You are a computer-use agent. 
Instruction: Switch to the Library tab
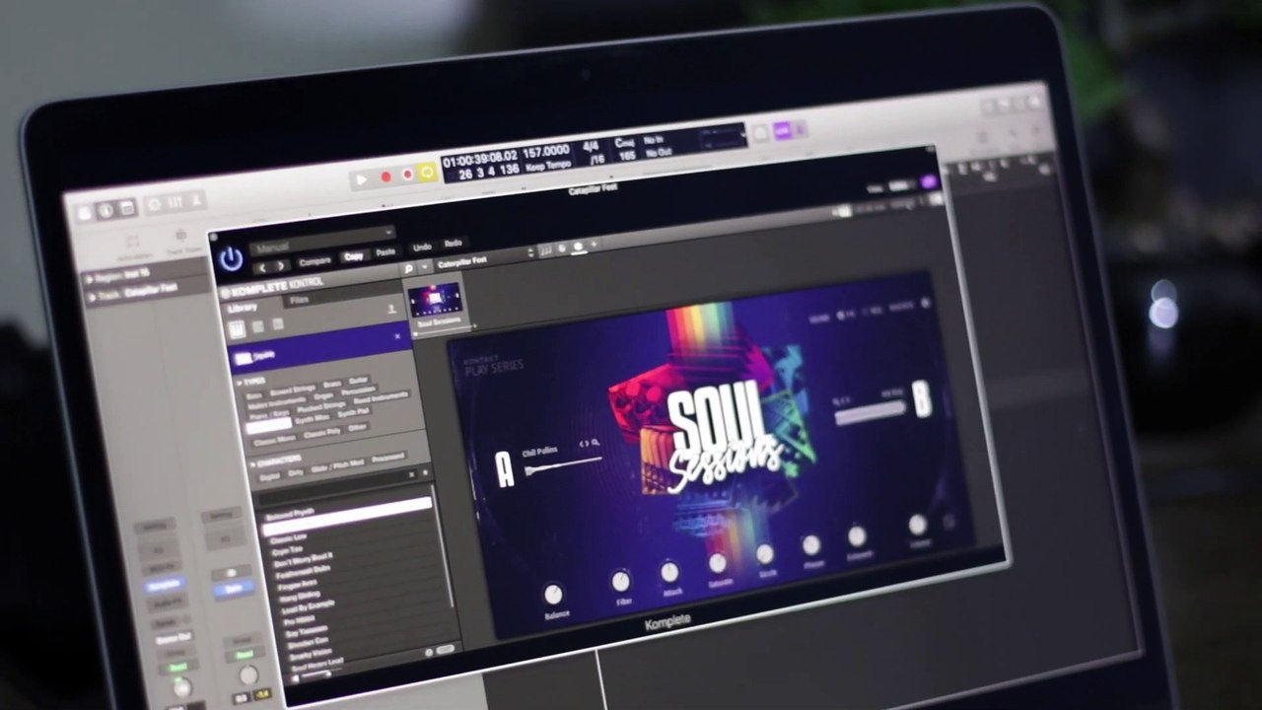(243, 309)
